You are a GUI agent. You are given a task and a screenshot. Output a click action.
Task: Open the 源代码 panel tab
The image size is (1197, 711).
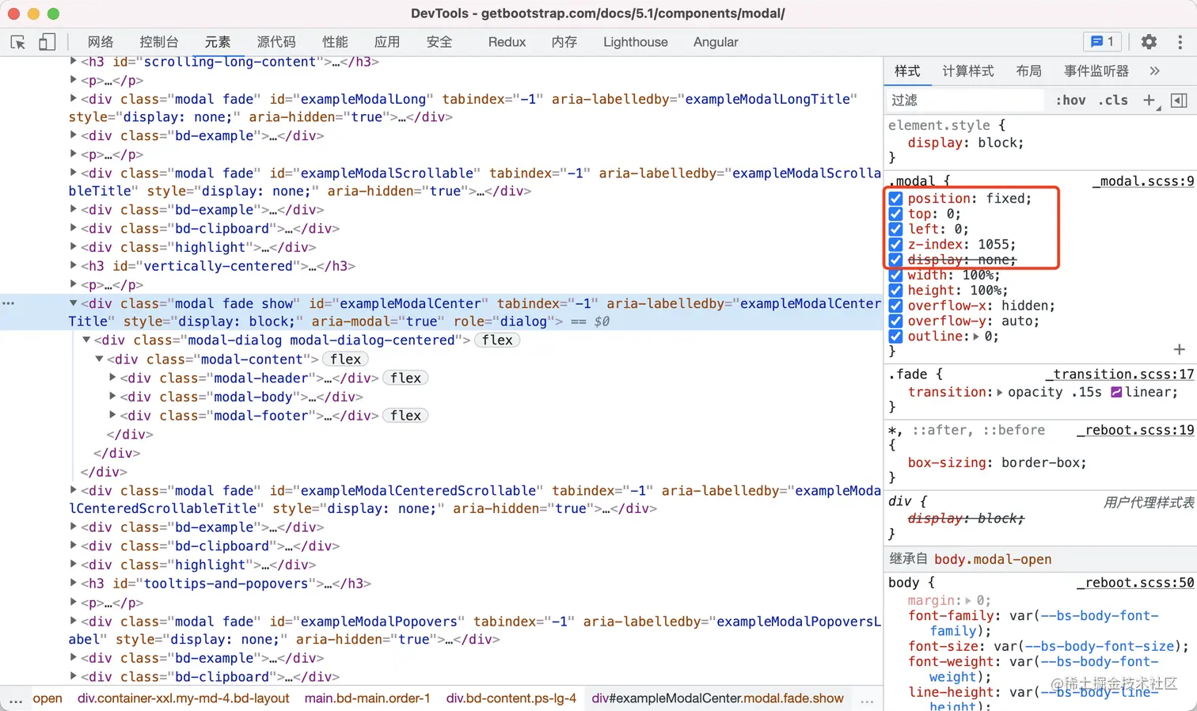(276, 42)
